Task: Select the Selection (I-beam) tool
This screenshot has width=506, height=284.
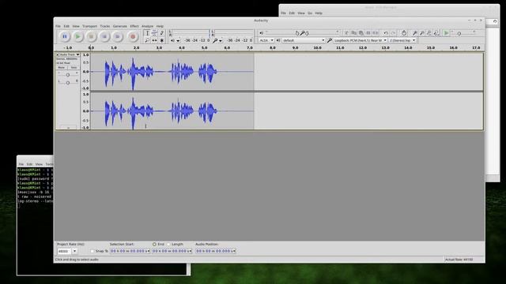Action: click(147, 33)
